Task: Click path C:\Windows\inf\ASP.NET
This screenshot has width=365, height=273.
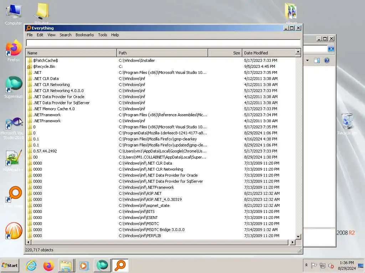Action: coord(140,193)
